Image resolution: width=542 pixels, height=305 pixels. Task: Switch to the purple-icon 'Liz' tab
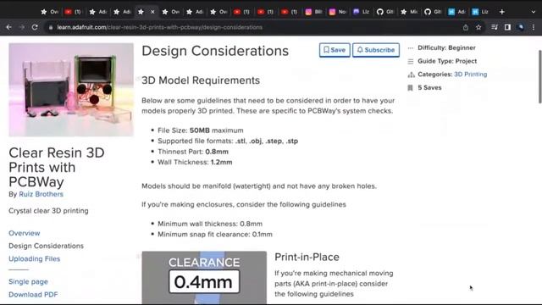[x=362, y=12]
